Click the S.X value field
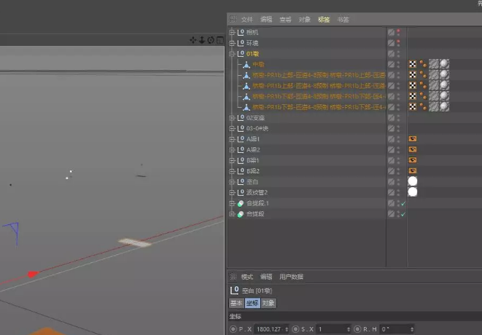482x335 pixels. click(x=332, y=329)
